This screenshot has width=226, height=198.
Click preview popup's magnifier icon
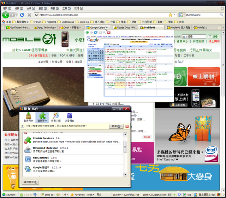104,33
